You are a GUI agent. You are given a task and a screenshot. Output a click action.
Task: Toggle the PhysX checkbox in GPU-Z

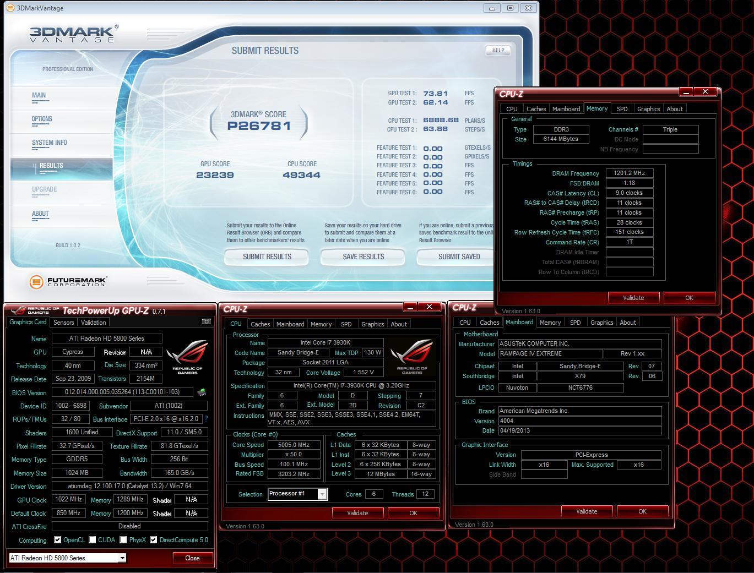point(123,540)
